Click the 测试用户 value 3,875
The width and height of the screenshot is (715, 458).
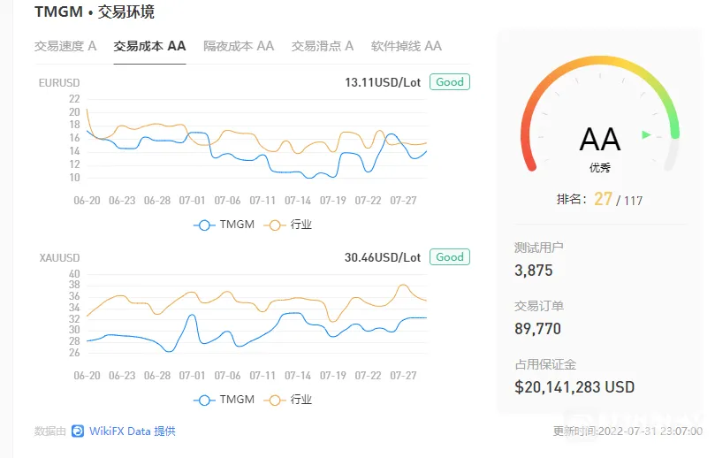point(534,271)
